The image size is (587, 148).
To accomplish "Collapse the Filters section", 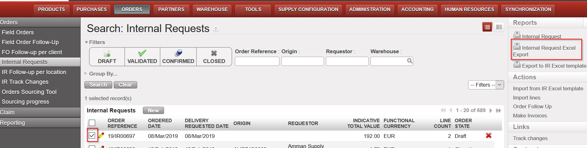I will coord(95,42).
